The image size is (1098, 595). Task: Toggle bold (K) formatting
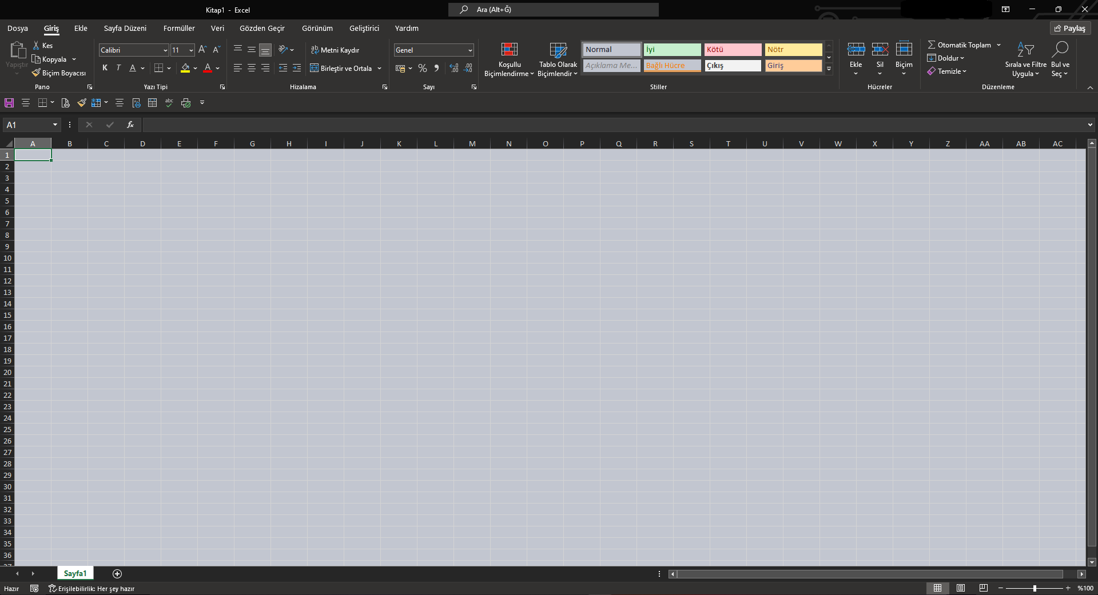tap(105, 68)
